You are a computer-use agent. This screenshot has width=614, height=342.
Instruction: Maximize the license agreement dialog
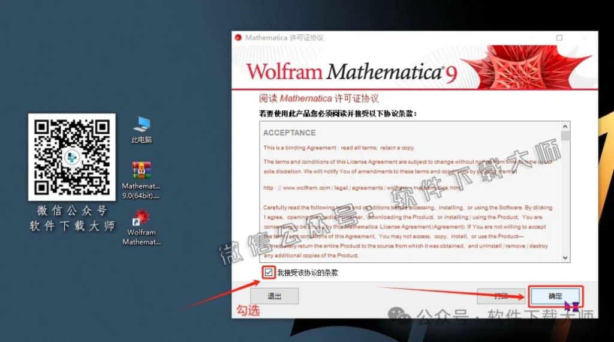pos(559,38)
